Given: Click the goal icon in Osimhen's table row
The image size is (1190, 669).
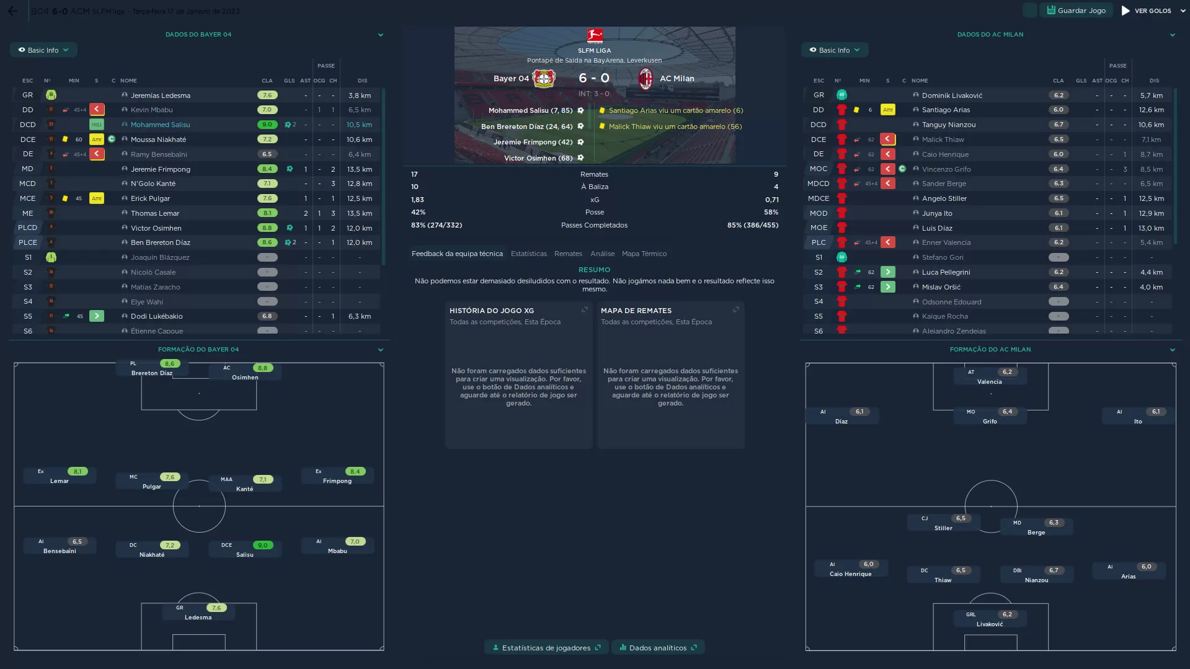Looking at the screenshot, I should coord(290,228).
